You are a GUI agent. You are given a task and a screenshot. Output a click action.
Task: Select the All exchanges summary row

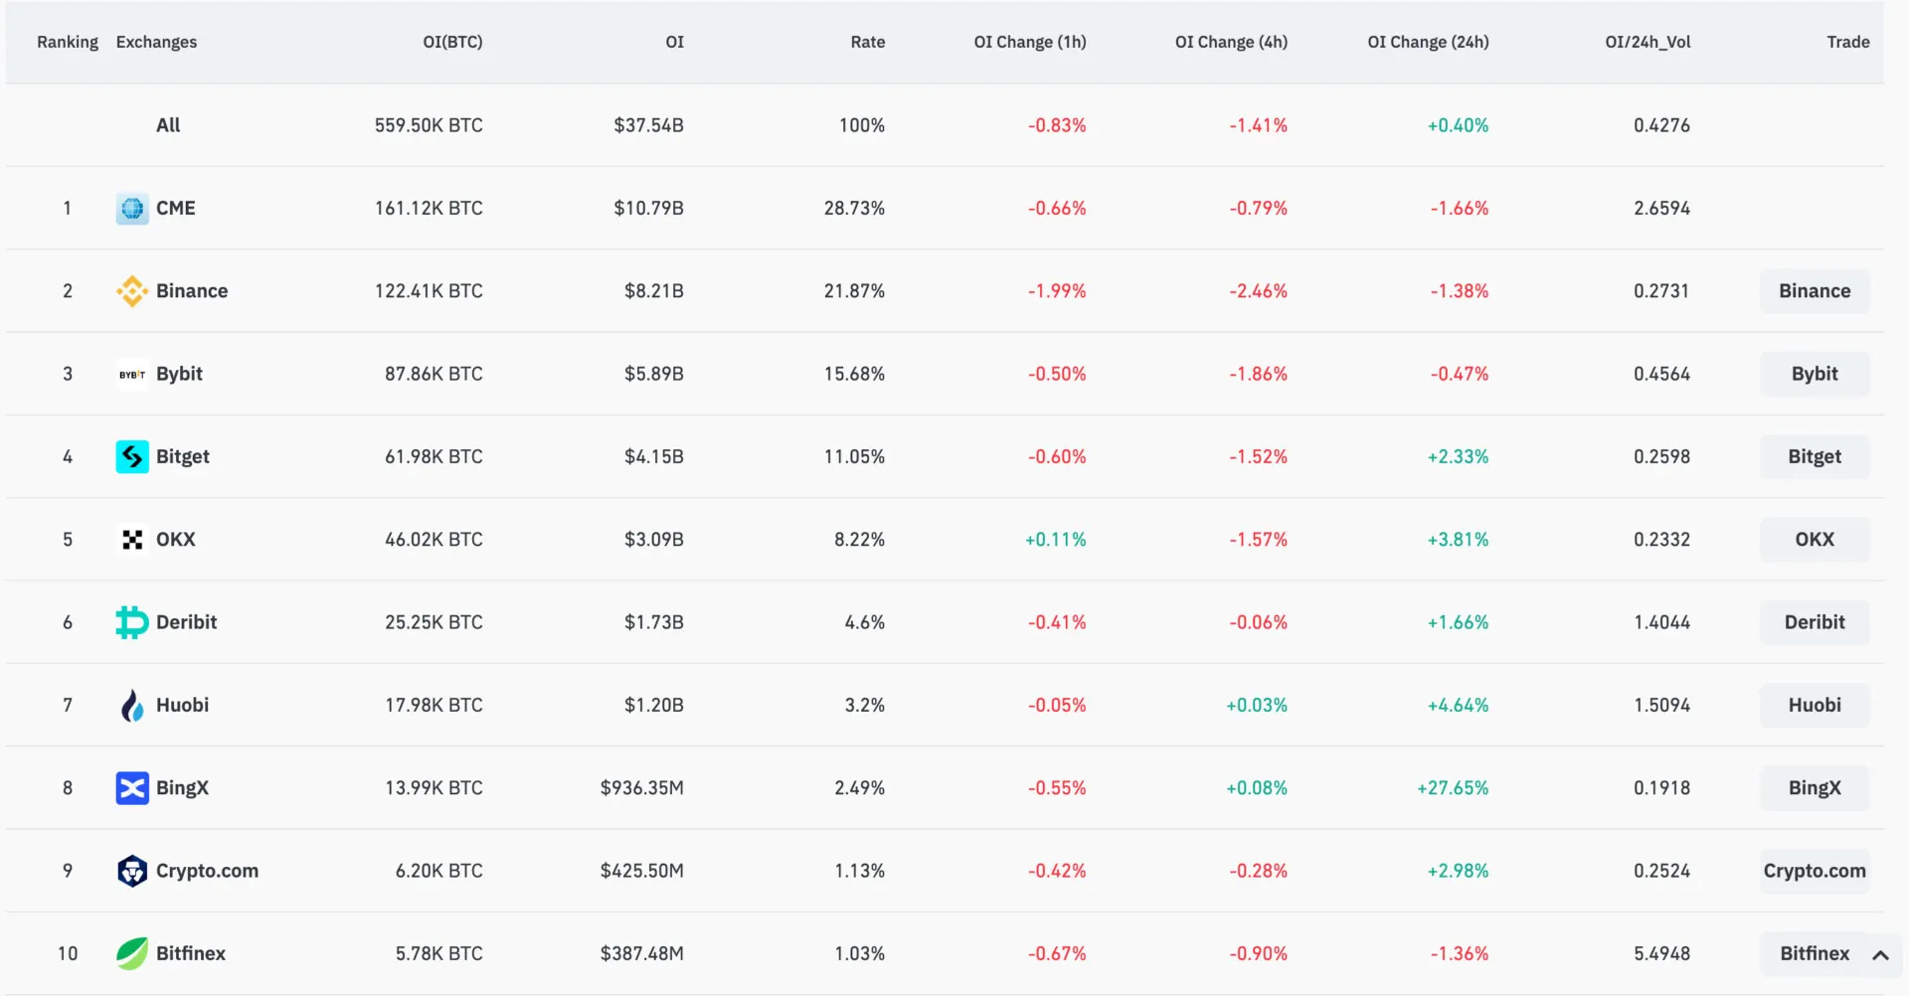click(x=168, y=125)
